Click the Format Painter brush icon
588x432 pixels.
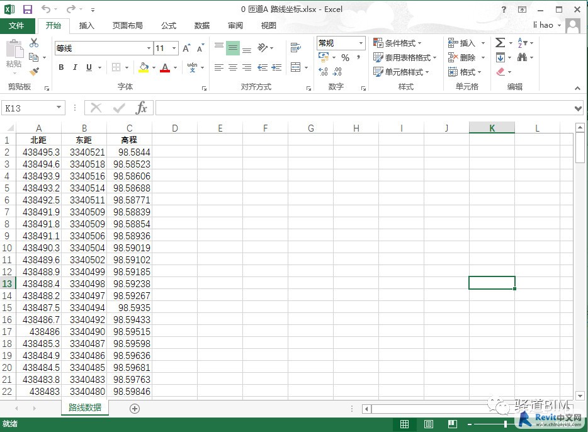point(34,72)
